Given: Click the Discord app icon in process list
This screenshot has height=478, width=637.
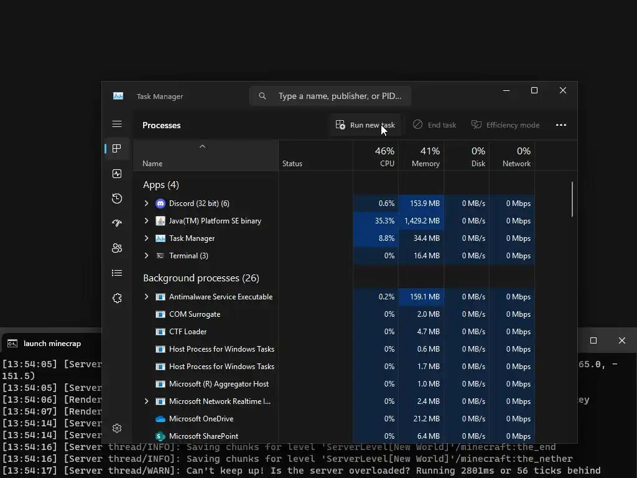Looking at the screenshot, I should click(160, 204).
